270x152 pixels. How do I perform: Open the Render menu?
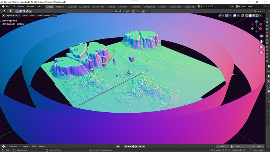pyautogui.click(x=21, y=6)
